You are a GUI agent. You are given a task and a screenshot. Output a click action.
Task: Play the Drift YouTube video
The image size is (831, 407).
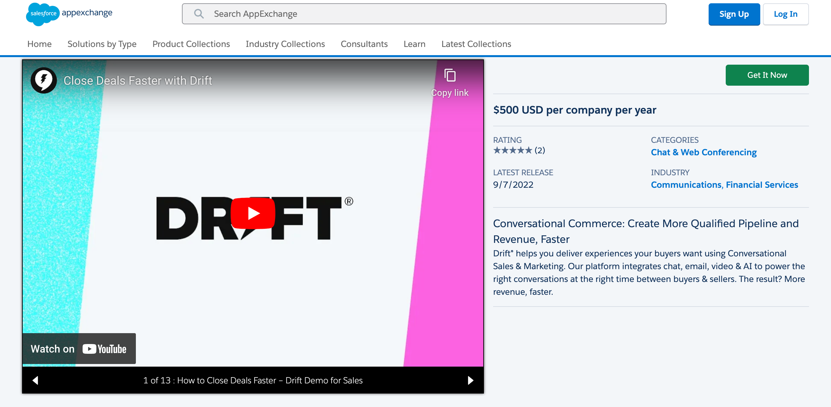point(253,213)
